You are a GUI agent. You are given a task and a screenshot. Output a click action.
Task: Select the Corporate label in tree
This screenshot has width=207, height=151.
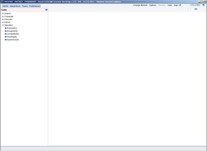tap(9, 17)
